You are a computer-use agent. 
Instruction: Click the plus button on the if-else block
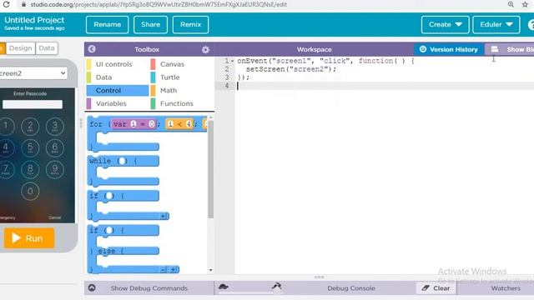[x=174, y=270]
